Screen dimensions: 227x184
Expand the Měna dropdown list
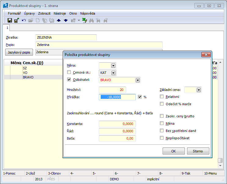pyautogui.click(x=113, y=65)
